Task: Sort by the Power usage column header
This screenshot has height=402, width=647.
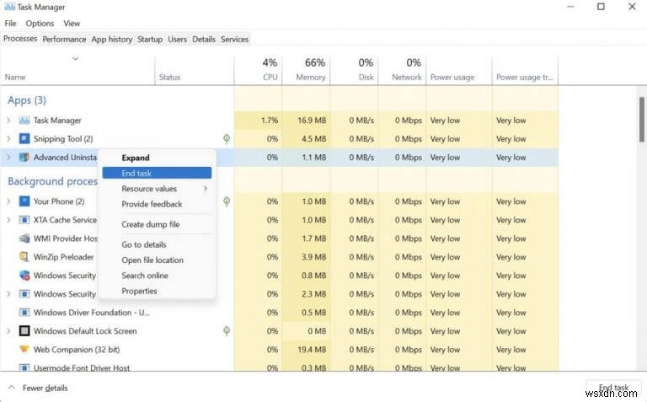Action: click(459, 69)
